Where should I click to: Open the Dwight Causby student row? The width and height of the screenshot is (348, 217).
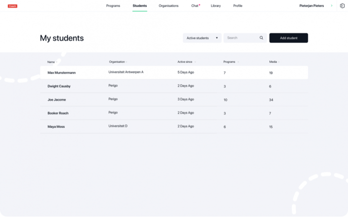tap(174, 86)
